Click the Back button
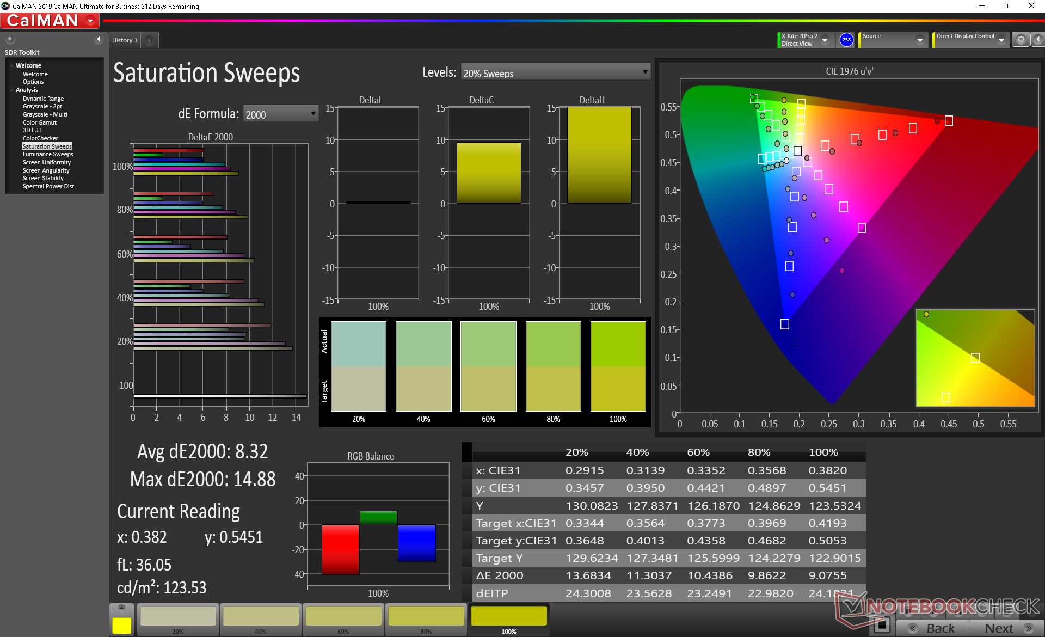This screenshot has width=1045, height=637. [933, 628]
